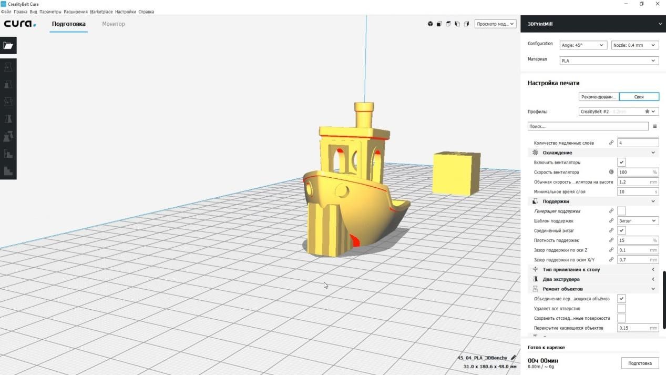Click the Cura logo

pos(20,24)
